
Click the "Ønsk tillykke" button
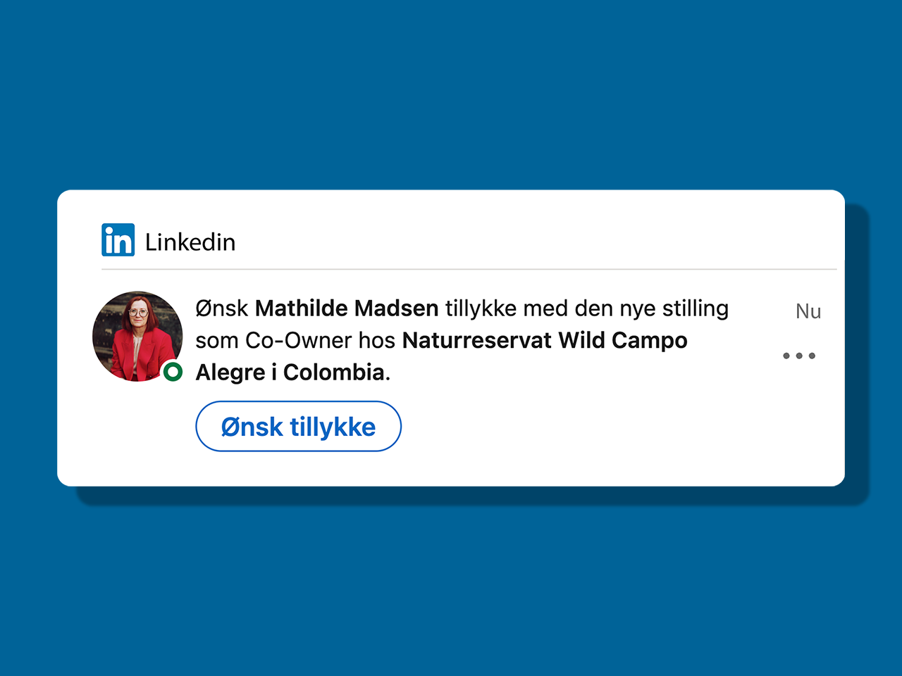point(298,426)
